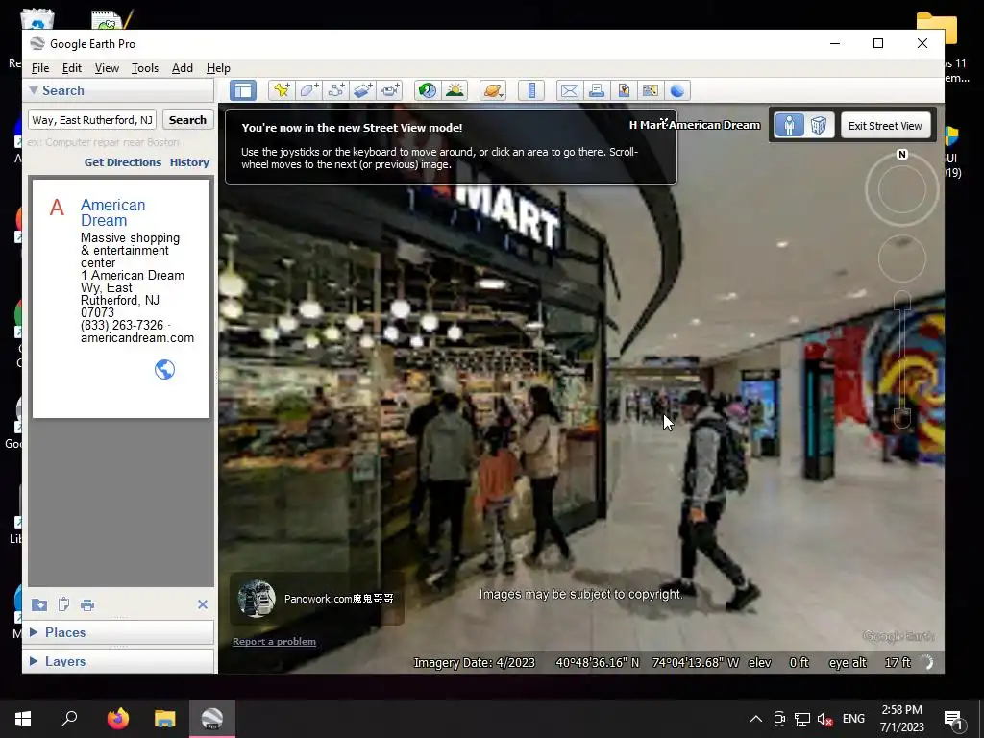Clear search results with the X icon
This screenshot has width=984, height=738.
(203, 604)
